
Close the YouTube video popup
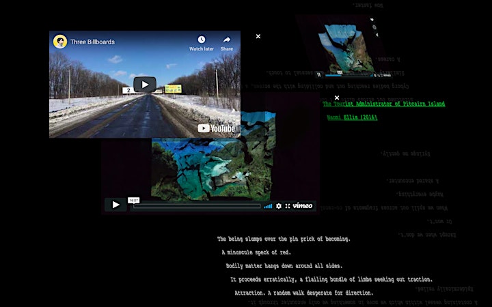tap(258, 36)
